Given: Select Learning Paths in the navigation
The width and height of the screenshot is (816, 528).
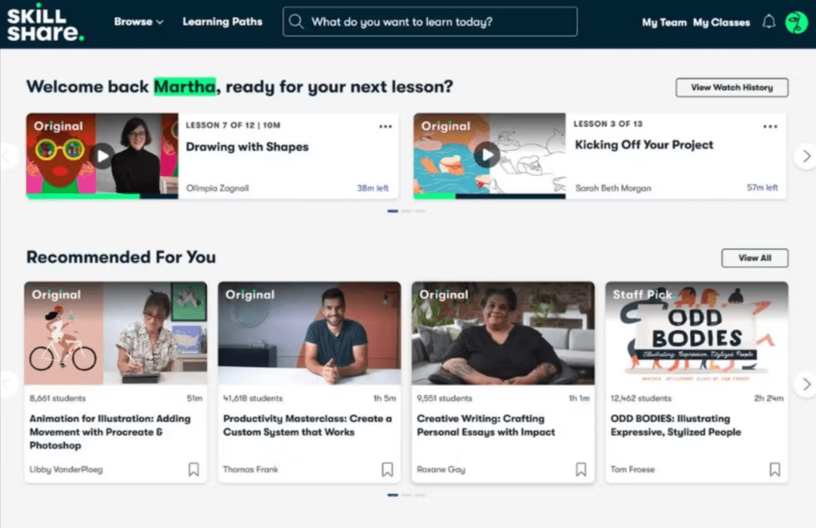Looking at the screenshot, I should tap(222, 22).
